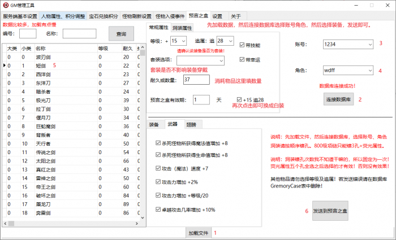Select the 翅膀 tab

click(x=191, y=124)
